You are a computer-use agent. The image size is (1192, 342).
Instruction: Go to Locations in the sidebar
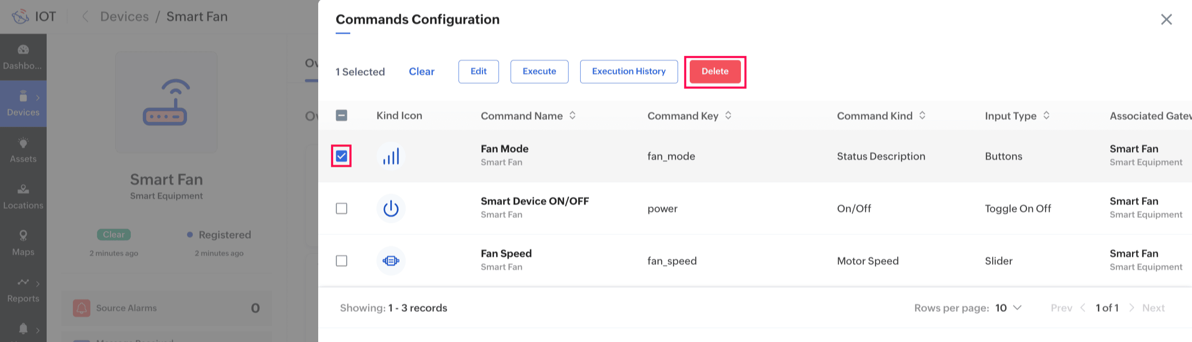(x=23, y=197)
